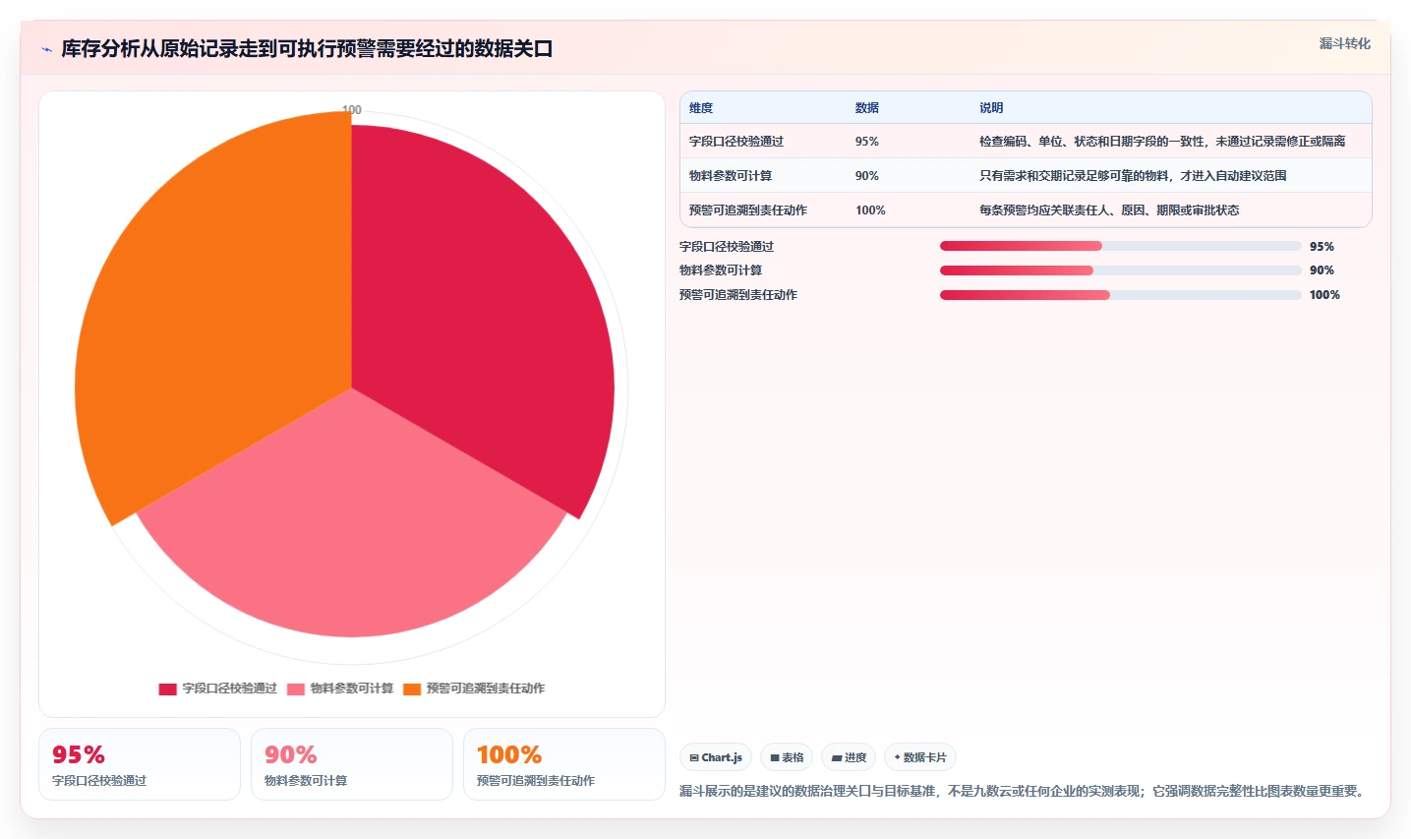Viewport: 1411px width, 839px height.
Task: Select the 字段口径校验通过 table row cell
Action: pos(736,142)
